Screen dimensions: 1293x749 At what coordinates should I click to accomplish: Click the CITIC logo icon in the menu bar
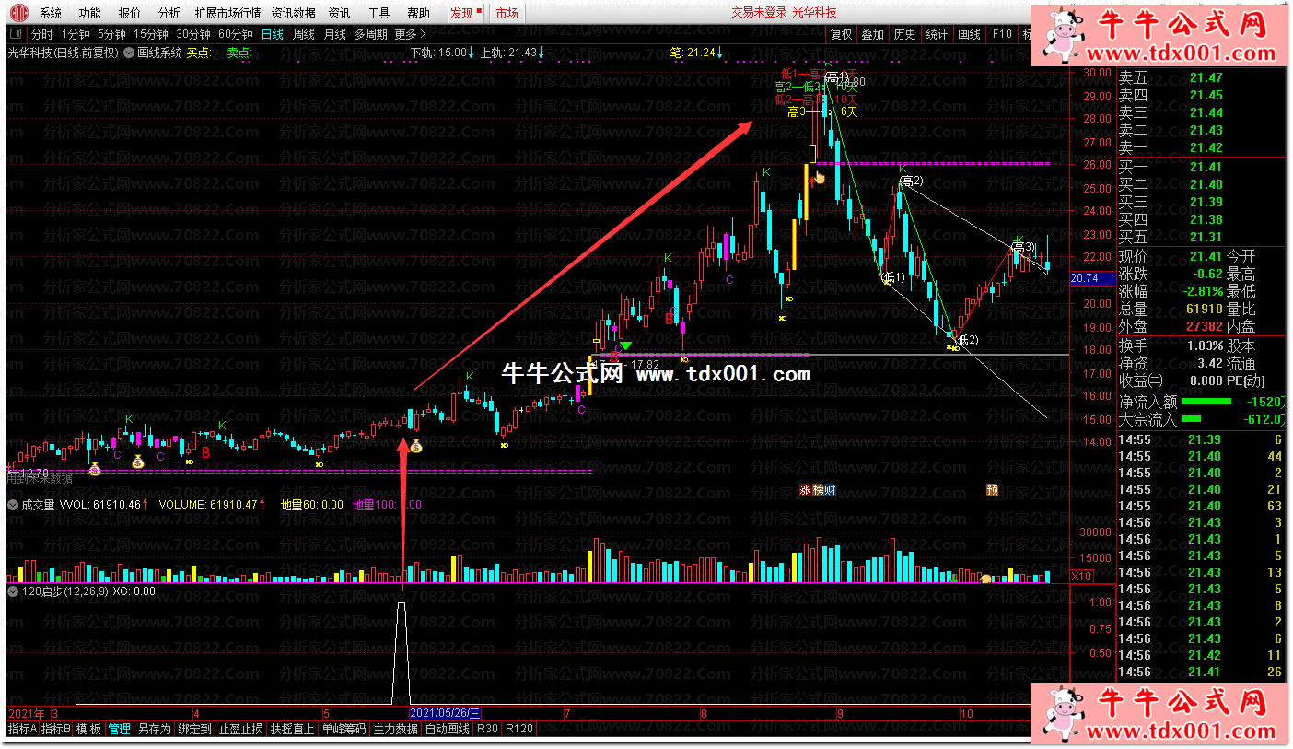pos(17,13)
